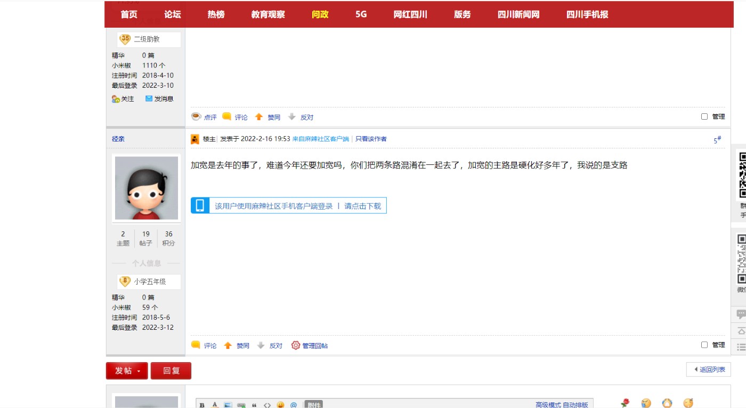Insert an emoticon from editor toolbar

tap(280, 405)
